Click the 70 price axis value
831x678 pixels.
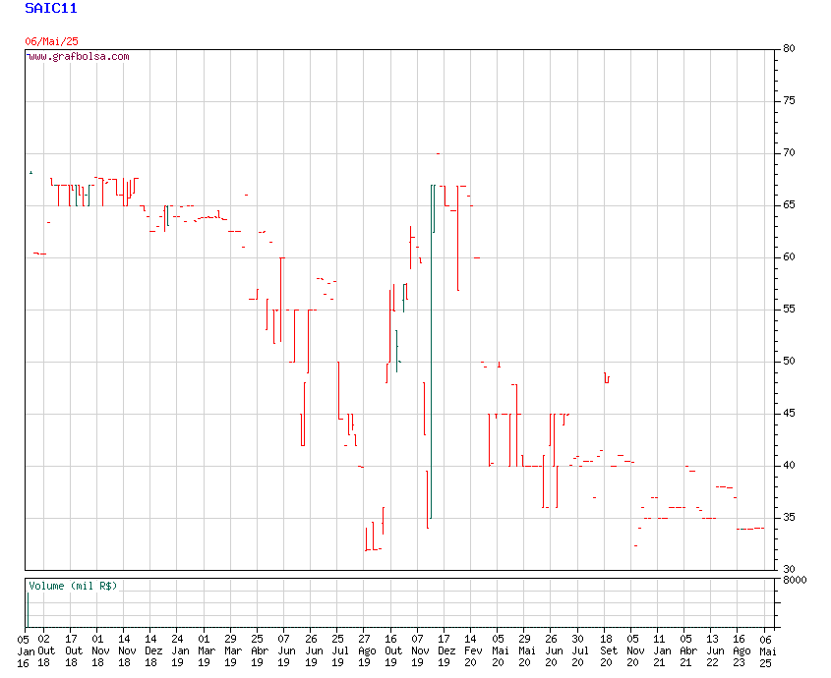(x=789, y=152)
